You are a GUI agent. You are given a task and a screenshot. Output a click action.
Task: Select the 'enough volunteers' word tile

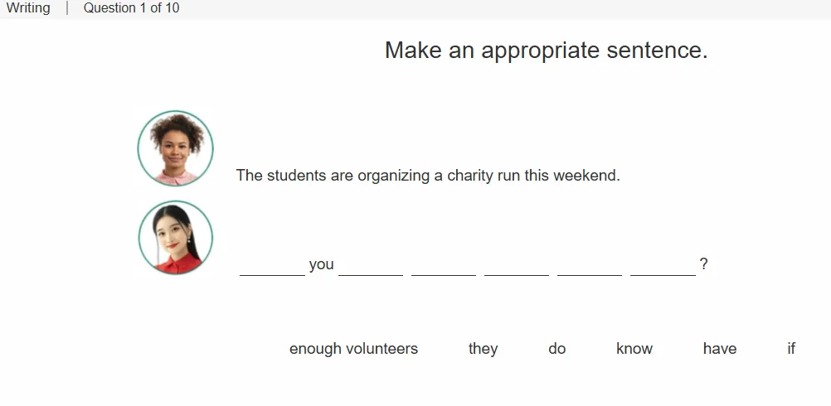353,348
